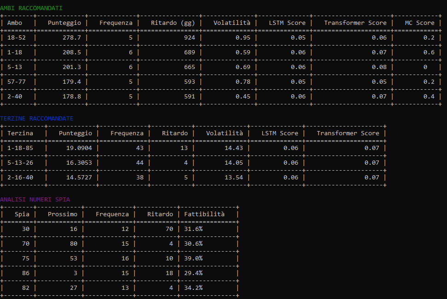Viewport: 447px width, 299px height.
Task: Click the MC Score column header
Action: [x=420, y=23]
